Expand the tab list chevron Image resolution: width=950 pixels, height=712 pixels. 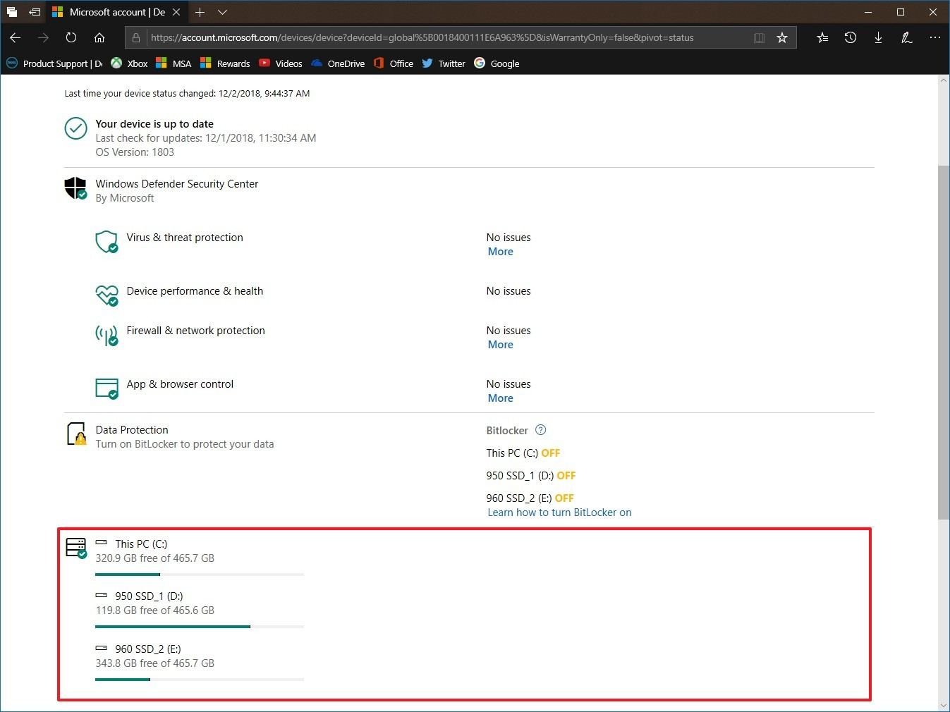pyautogui.click(x=222, y=12)
